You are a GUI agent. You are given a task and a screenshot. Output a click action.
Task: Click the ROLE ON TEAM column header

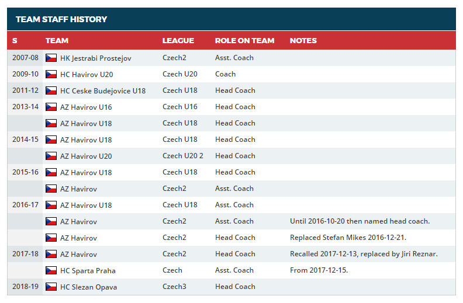point(244,41)
